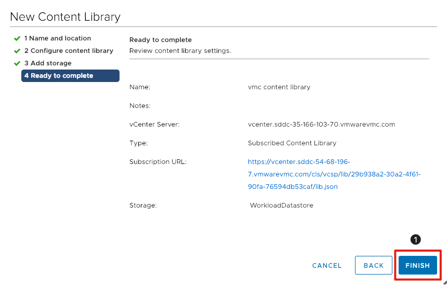448x287 pixels.
Task: Click the 'vmc content library' name value
Action: point(279,87)
